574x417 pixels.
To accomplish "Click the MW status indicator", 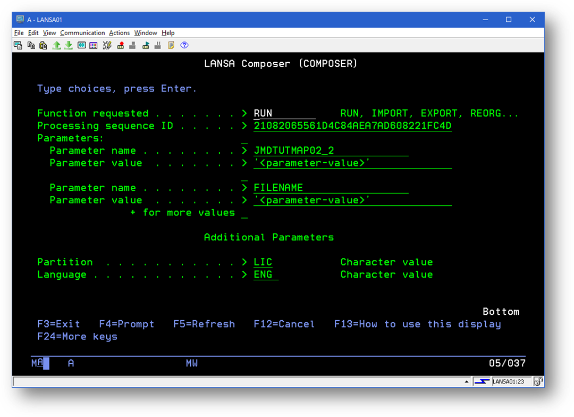I will coord(192,363).
